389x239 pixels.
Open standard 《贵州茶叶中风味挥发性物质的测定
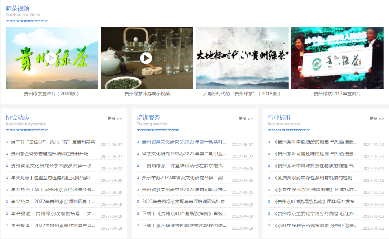coord(315,166)
